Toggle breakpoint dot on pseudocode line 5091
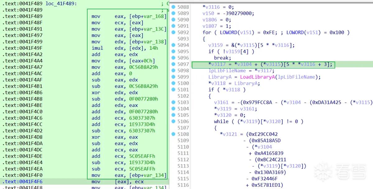 (x=173, y=26)
